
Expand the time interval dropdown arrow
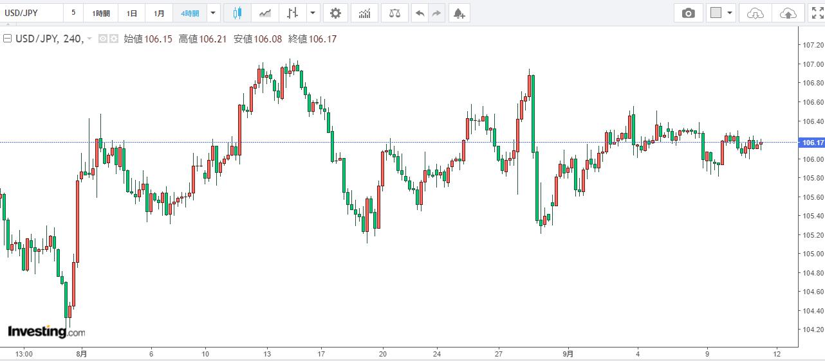(214, 13)
